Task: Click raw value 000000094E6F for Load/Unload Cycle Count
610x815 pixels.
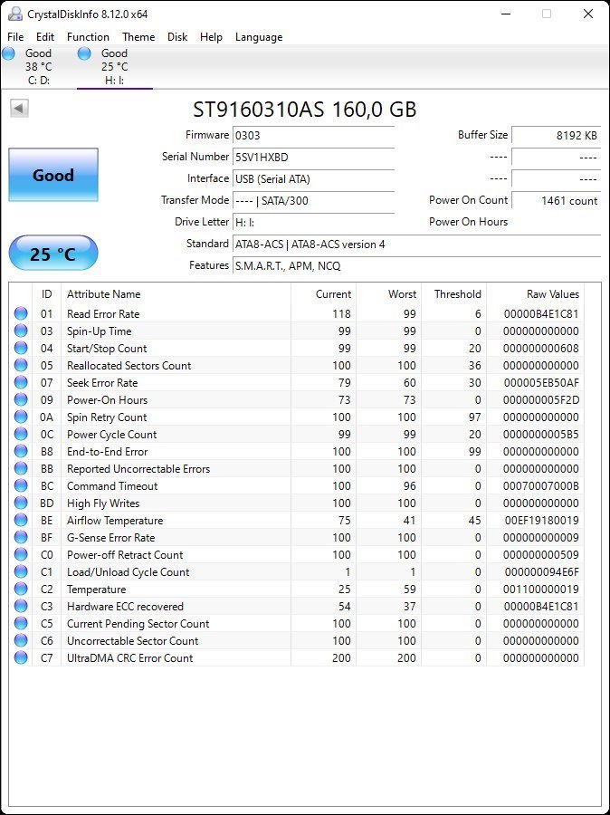Action: pyautogui.click(x=541, y=571)
